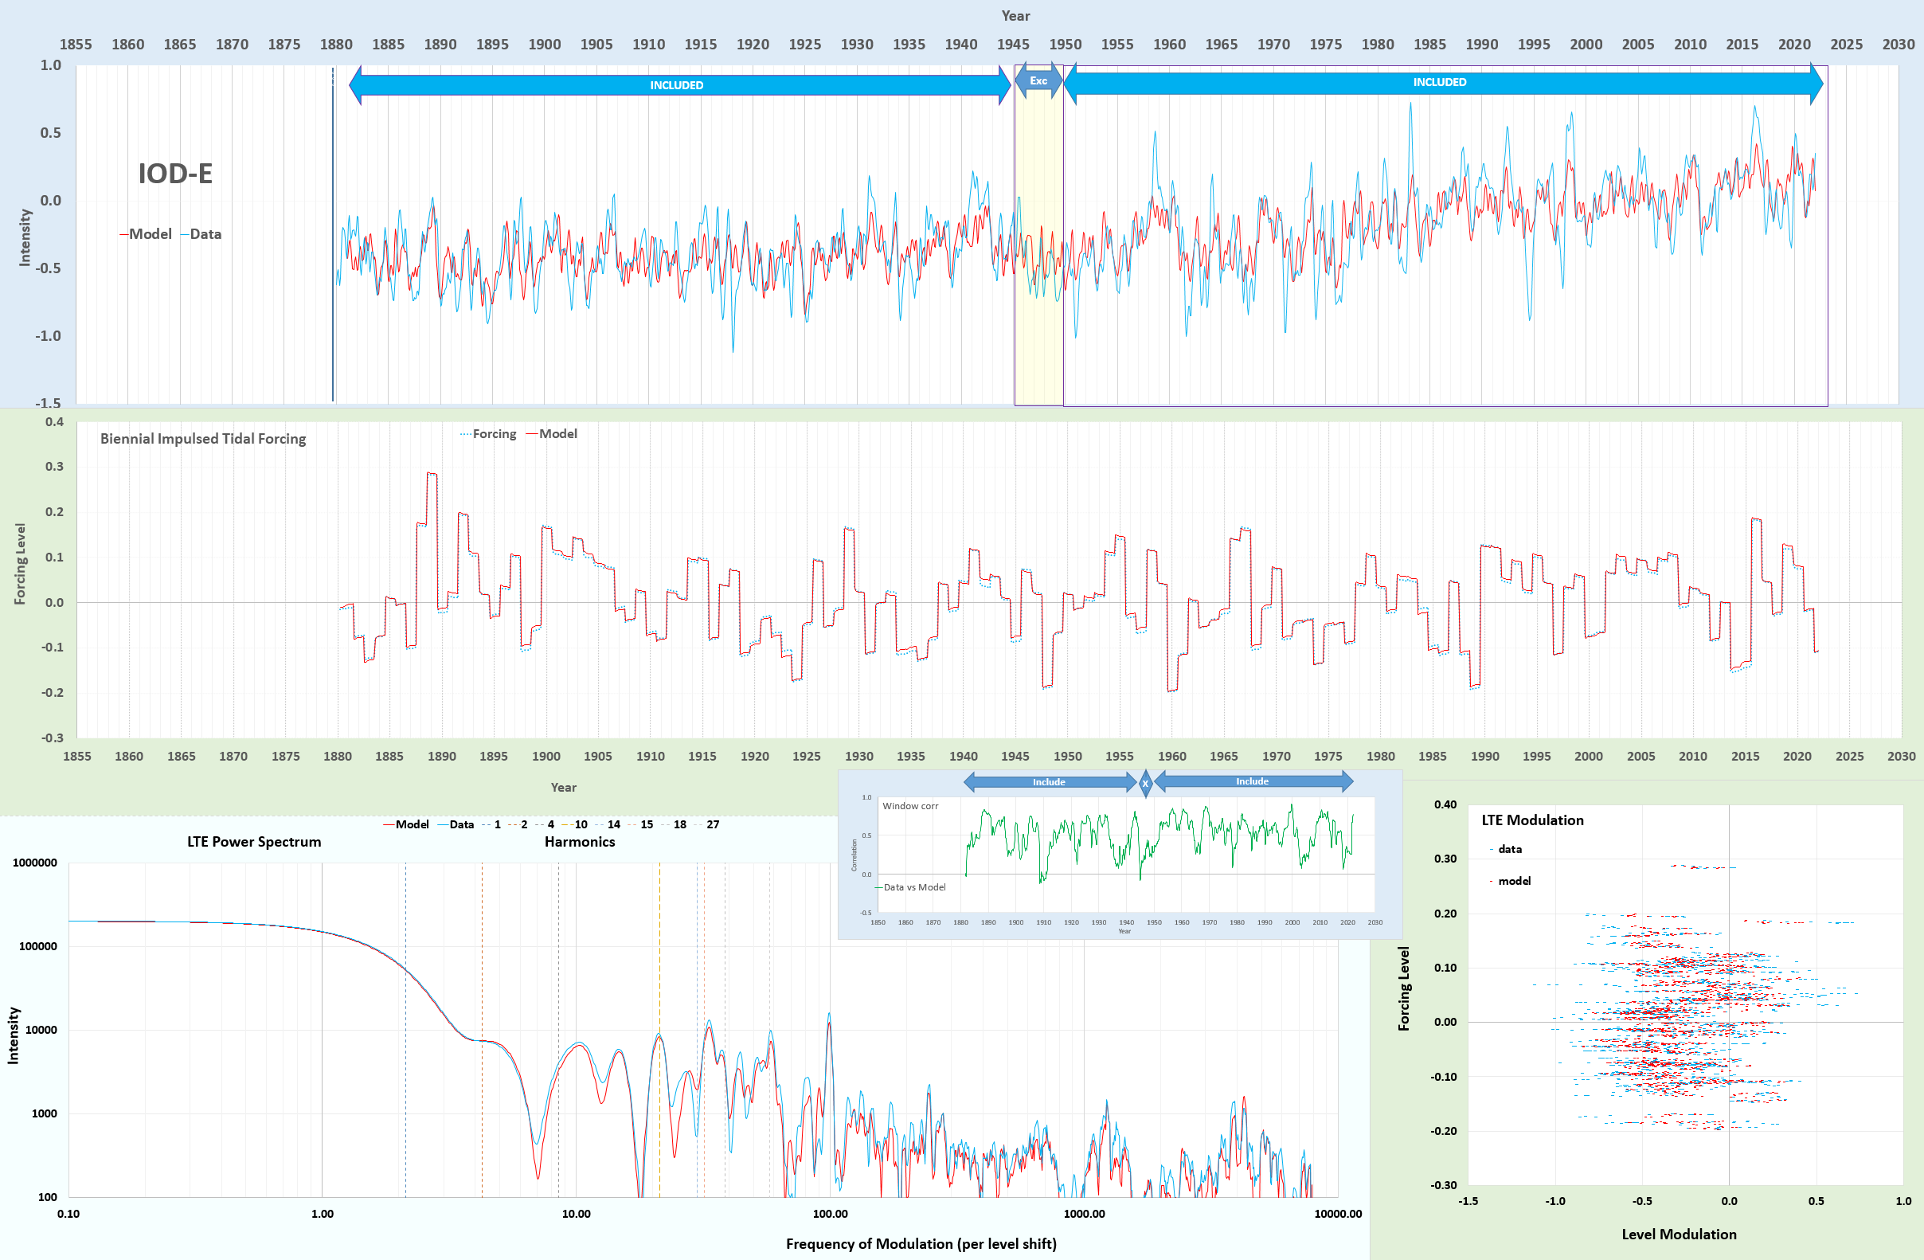Image resolution: width=1924 pixels, height=1260 pixels.
Task: Click harmonic 27 legend entry in power spectrum
Action: [711, 824]
